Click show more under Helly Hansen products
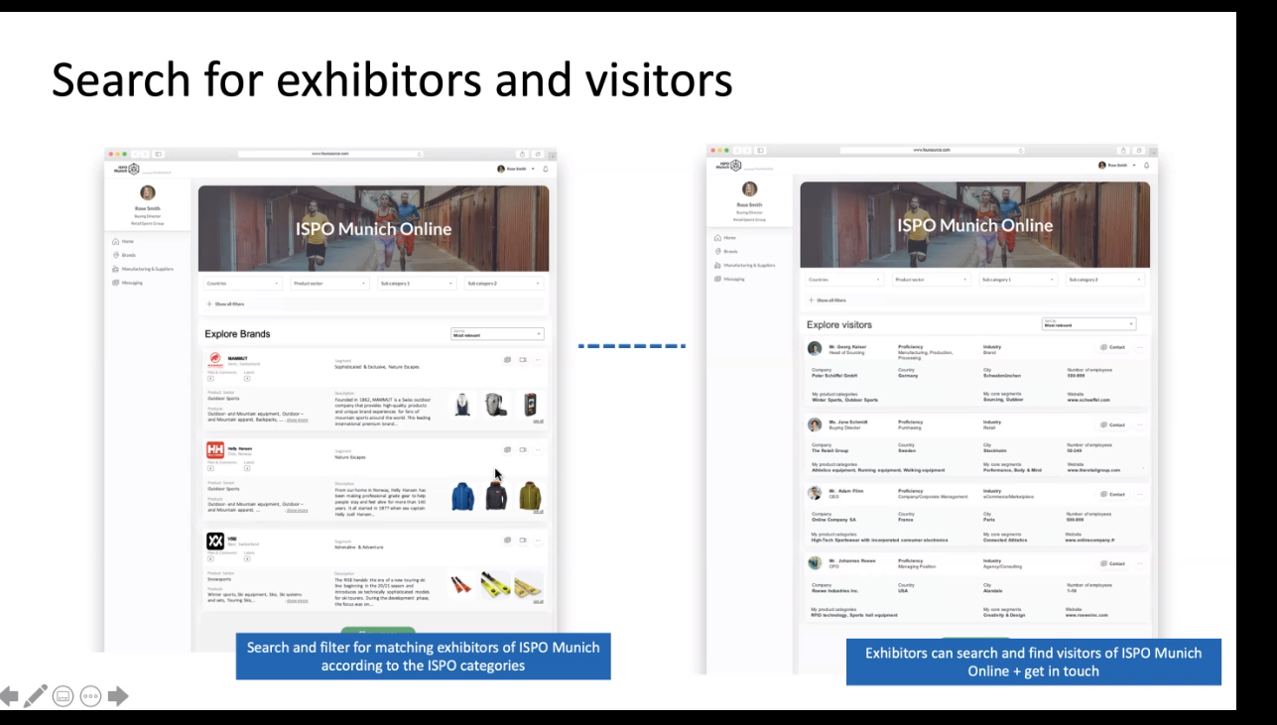 [297, 510]
